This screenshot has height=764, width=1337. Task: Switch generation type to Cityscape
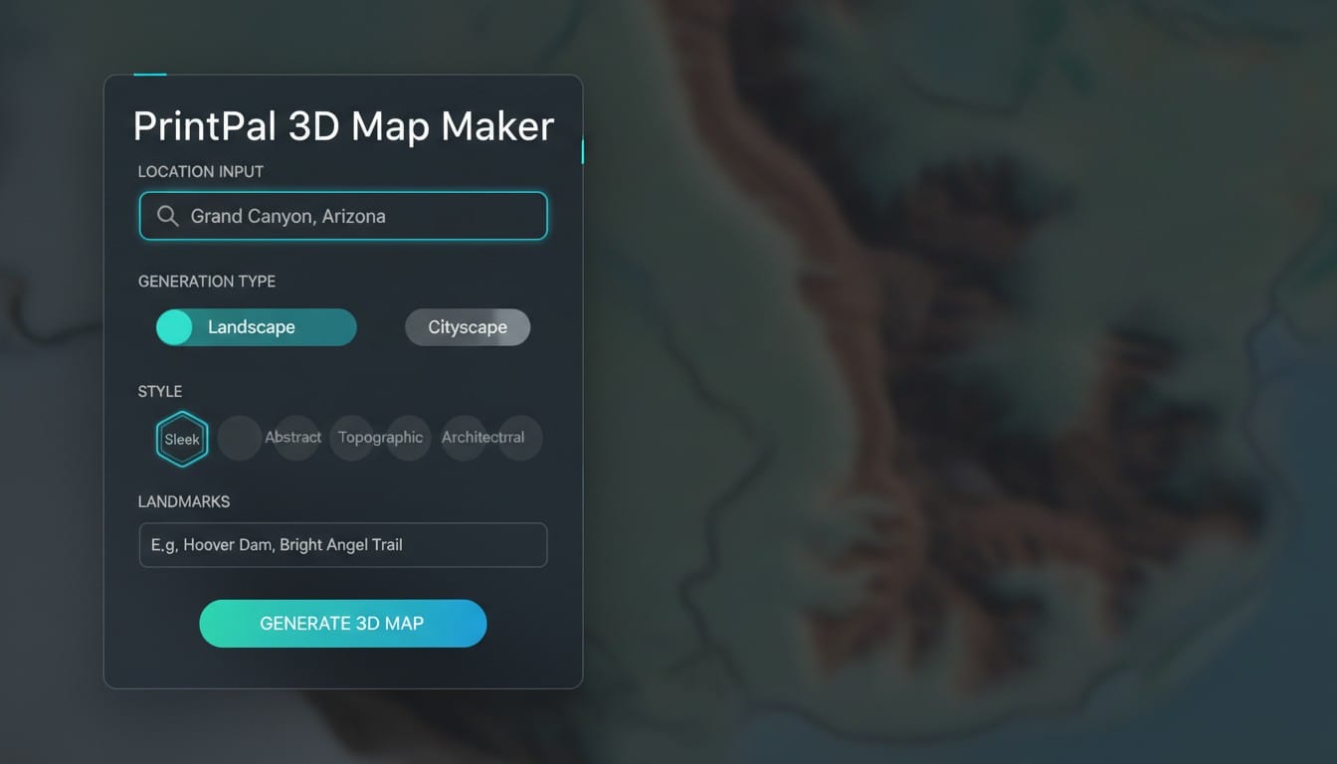point(468,327)
